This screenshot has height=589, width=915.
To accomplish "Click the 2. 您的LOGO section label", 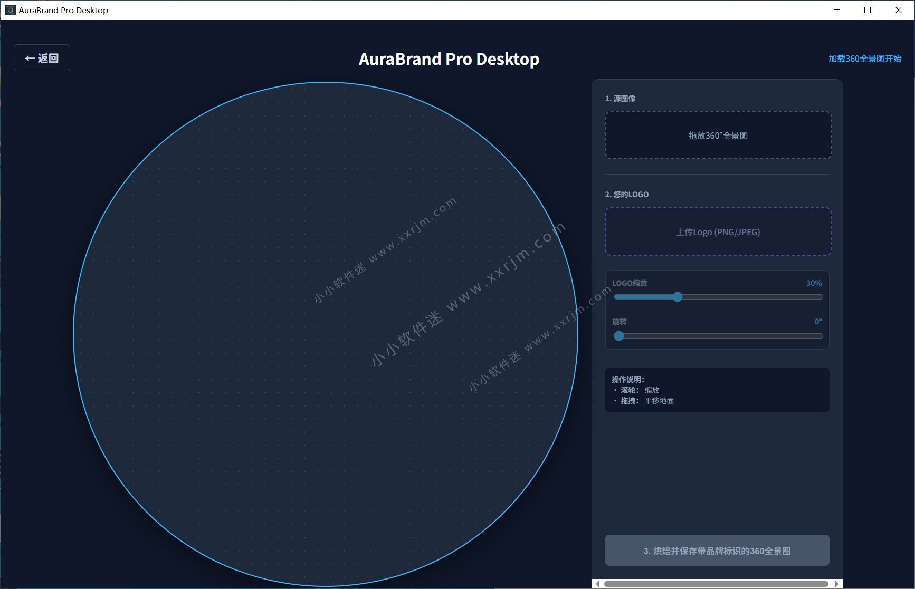I will click(x=626, y=194).
